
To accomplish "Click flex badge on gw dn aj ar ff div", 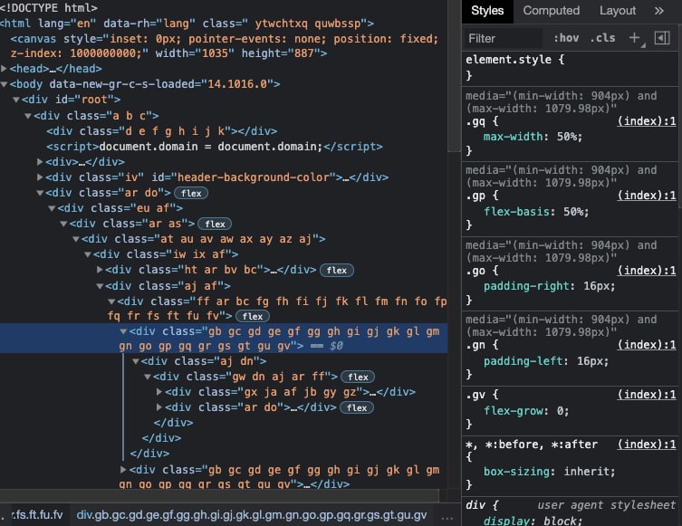I will tap(358, 377).
